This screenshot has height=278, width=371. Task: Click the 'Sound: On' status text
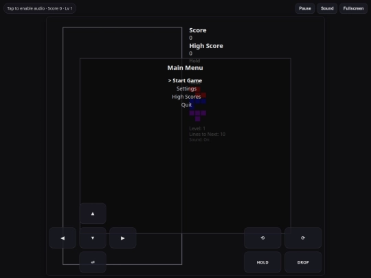199,139
